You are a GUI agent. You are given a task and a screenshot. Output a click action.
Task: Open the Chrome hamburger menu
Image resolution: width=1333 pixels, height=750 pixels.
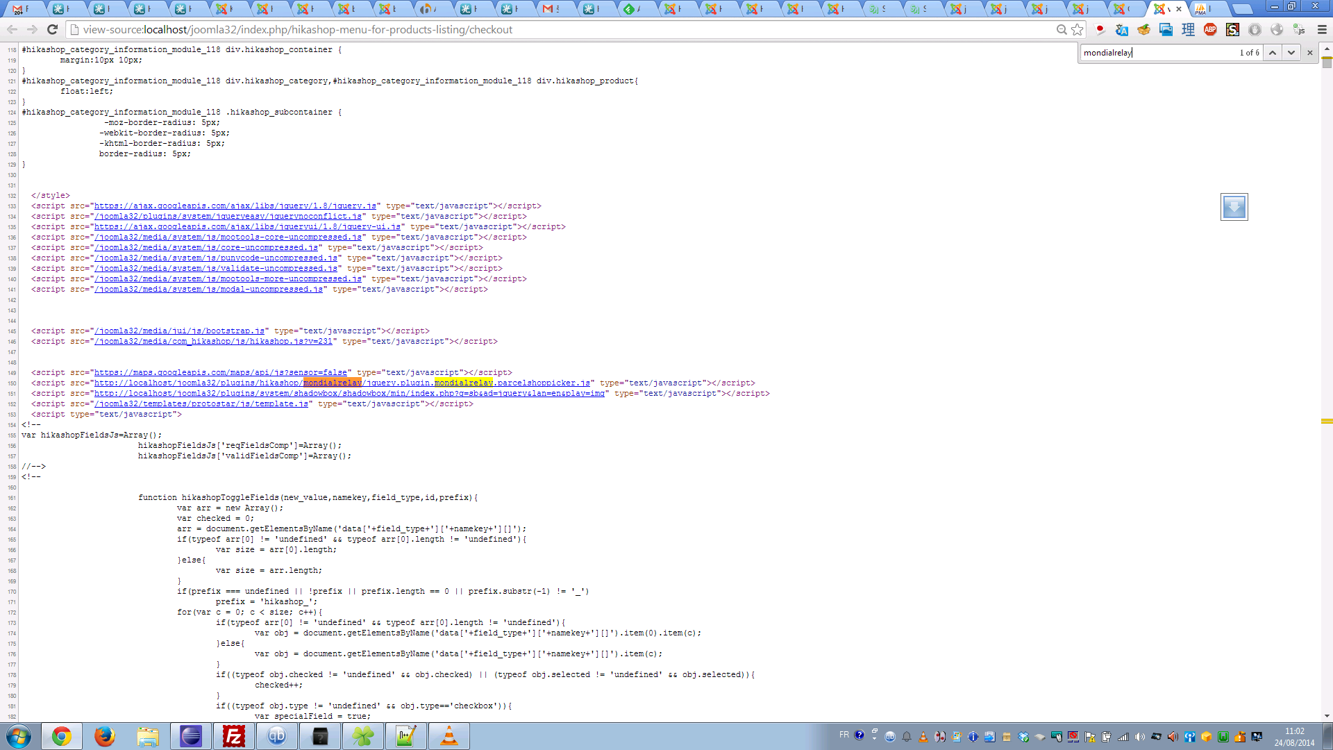click(1322, 30)
